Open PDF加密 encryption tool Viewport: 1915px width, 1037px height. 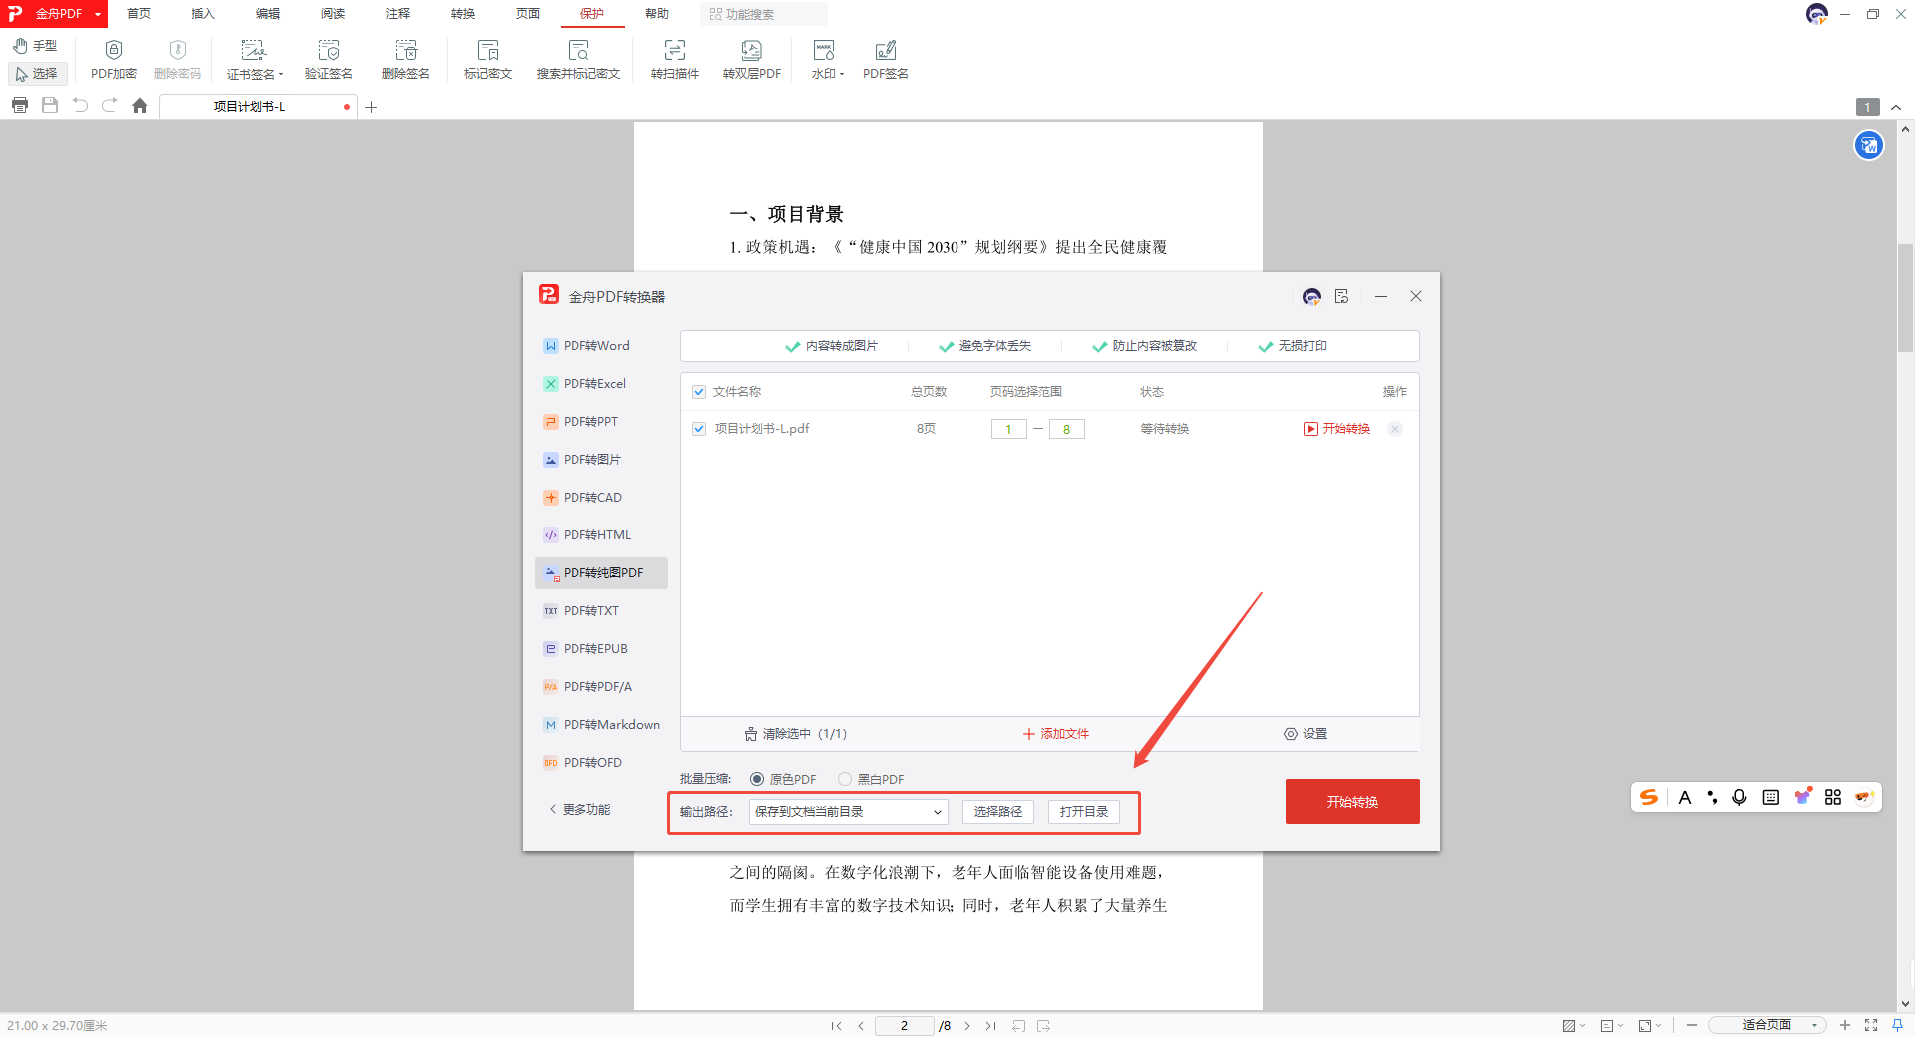(114, 60)
